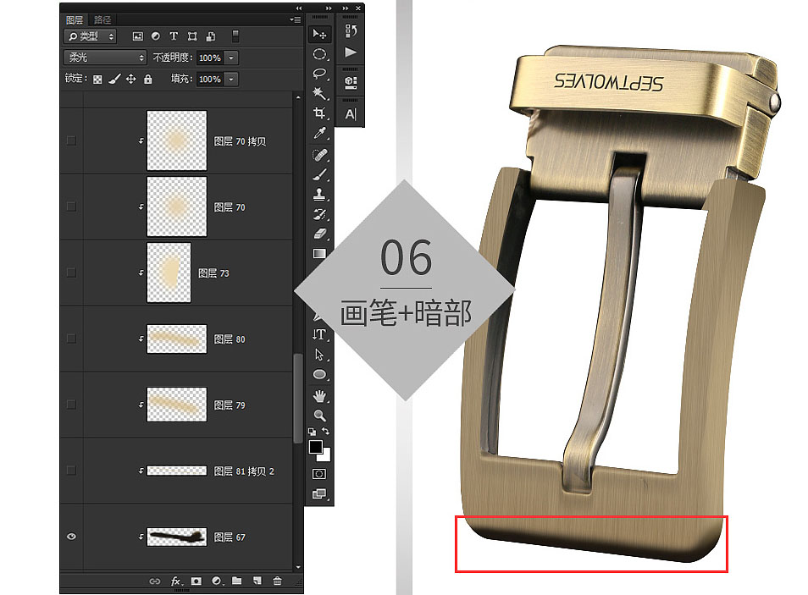The height and width of the screenshot is (595, 808).
Task: Select the History Brush tool
Action: (x=319, y=214)
